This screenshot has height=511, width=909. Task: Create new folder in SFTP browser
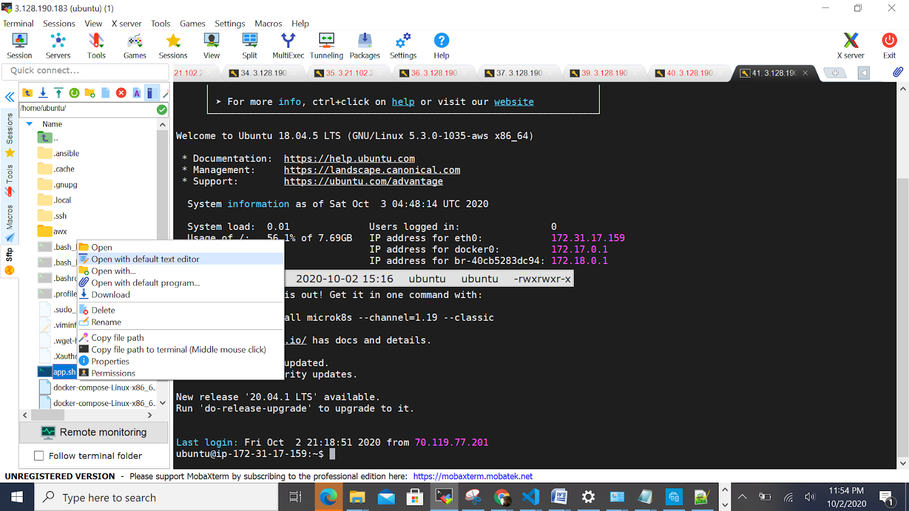pos(90,93)
